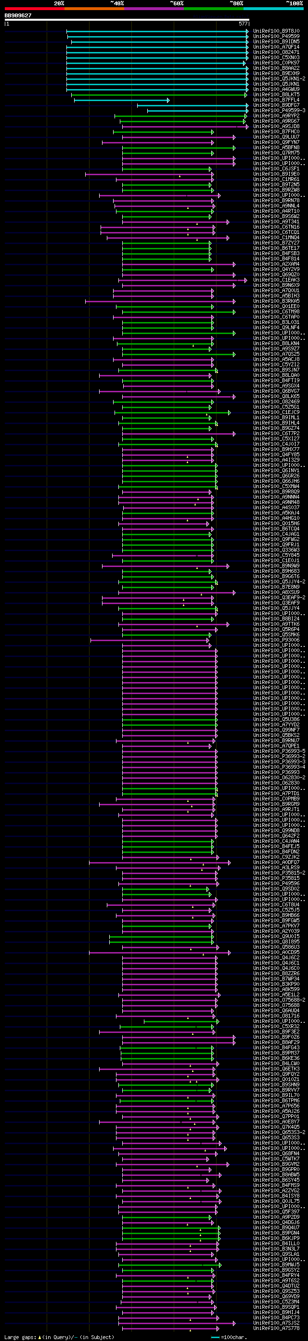
Task: Open UniRef100_Q99ND8 entry
Action: (276, 830)
